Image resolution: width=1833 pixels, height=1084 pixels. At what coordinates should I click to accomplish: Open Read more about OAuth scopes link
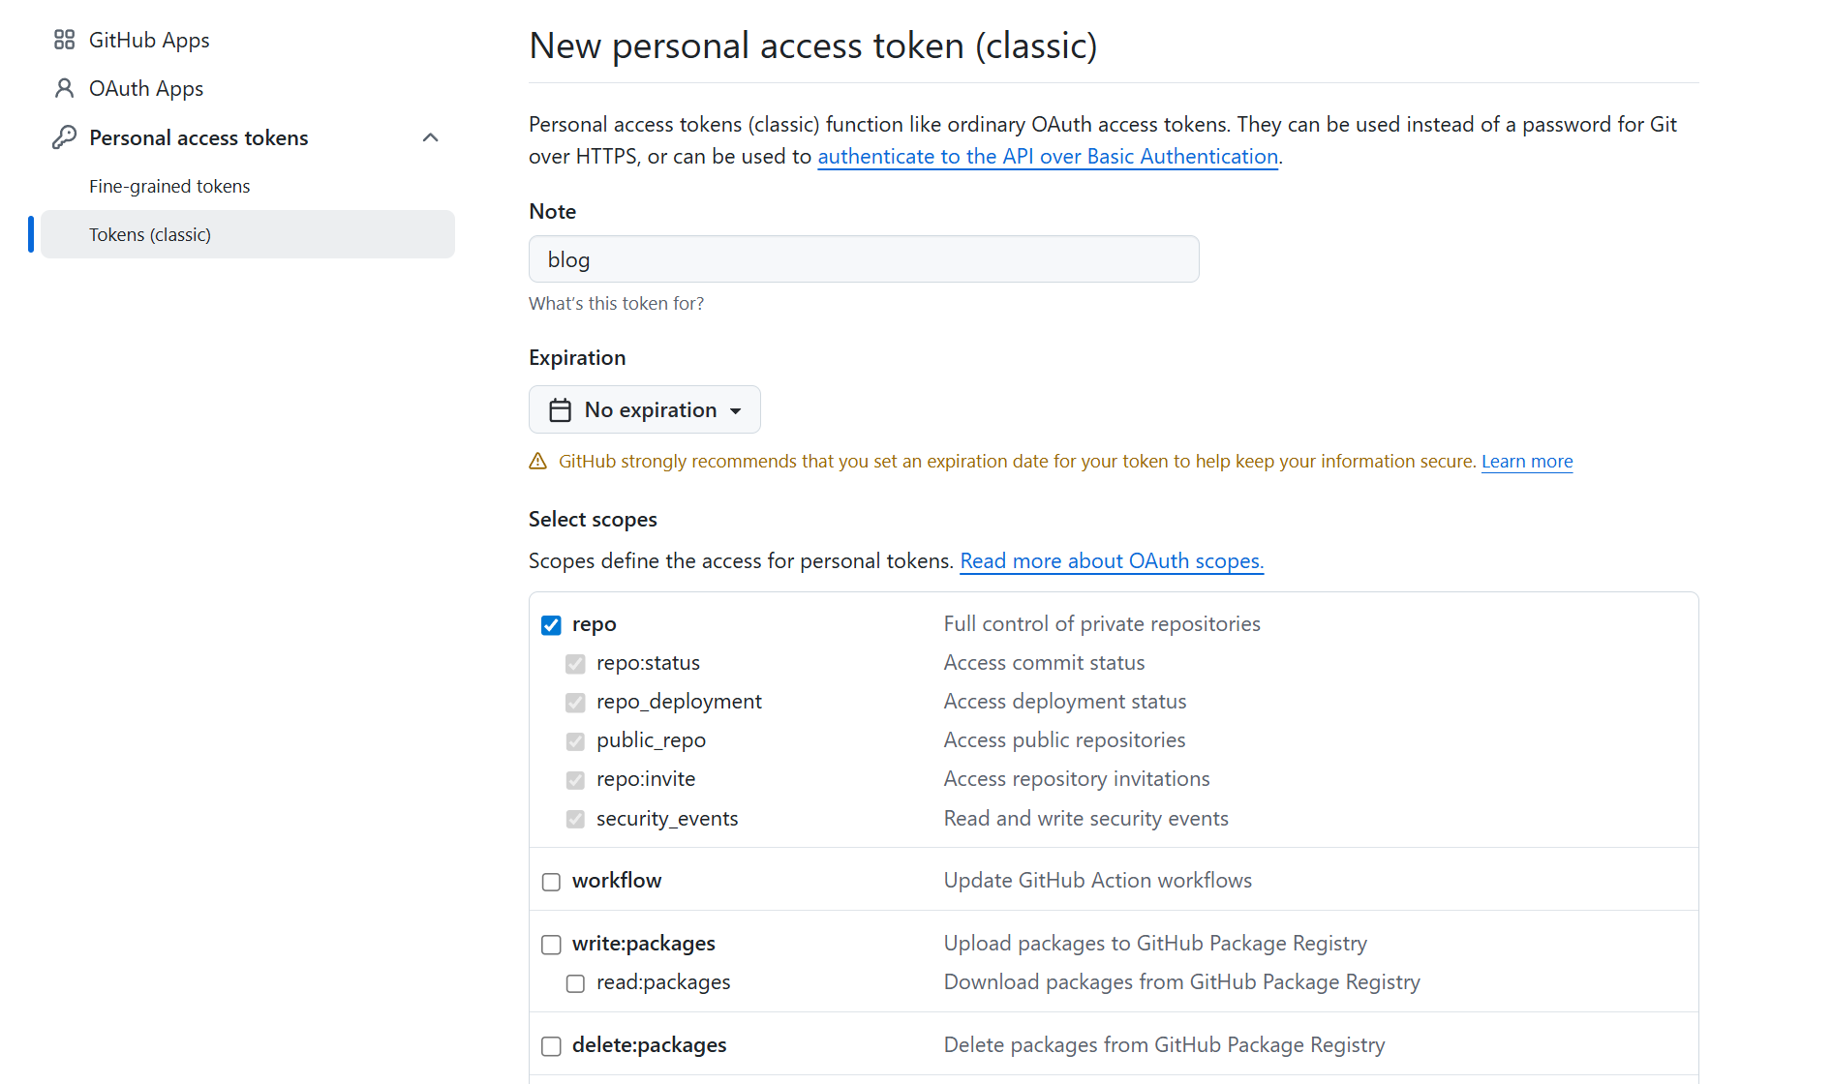1112,561
